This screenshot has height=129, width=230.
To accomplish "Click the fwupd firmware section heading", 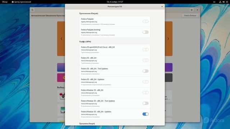I will pyautogui.click(x=87, y=124).
